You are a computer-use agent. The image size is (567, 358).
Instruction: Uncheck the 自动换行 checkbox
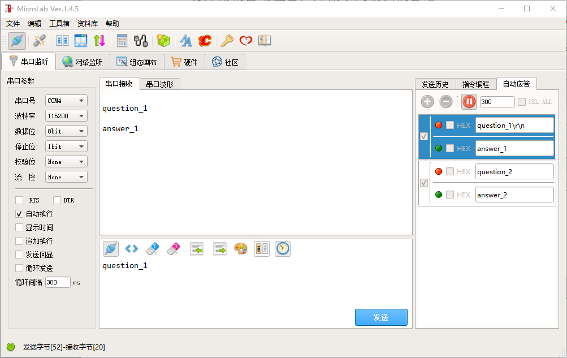coord(20,214)
